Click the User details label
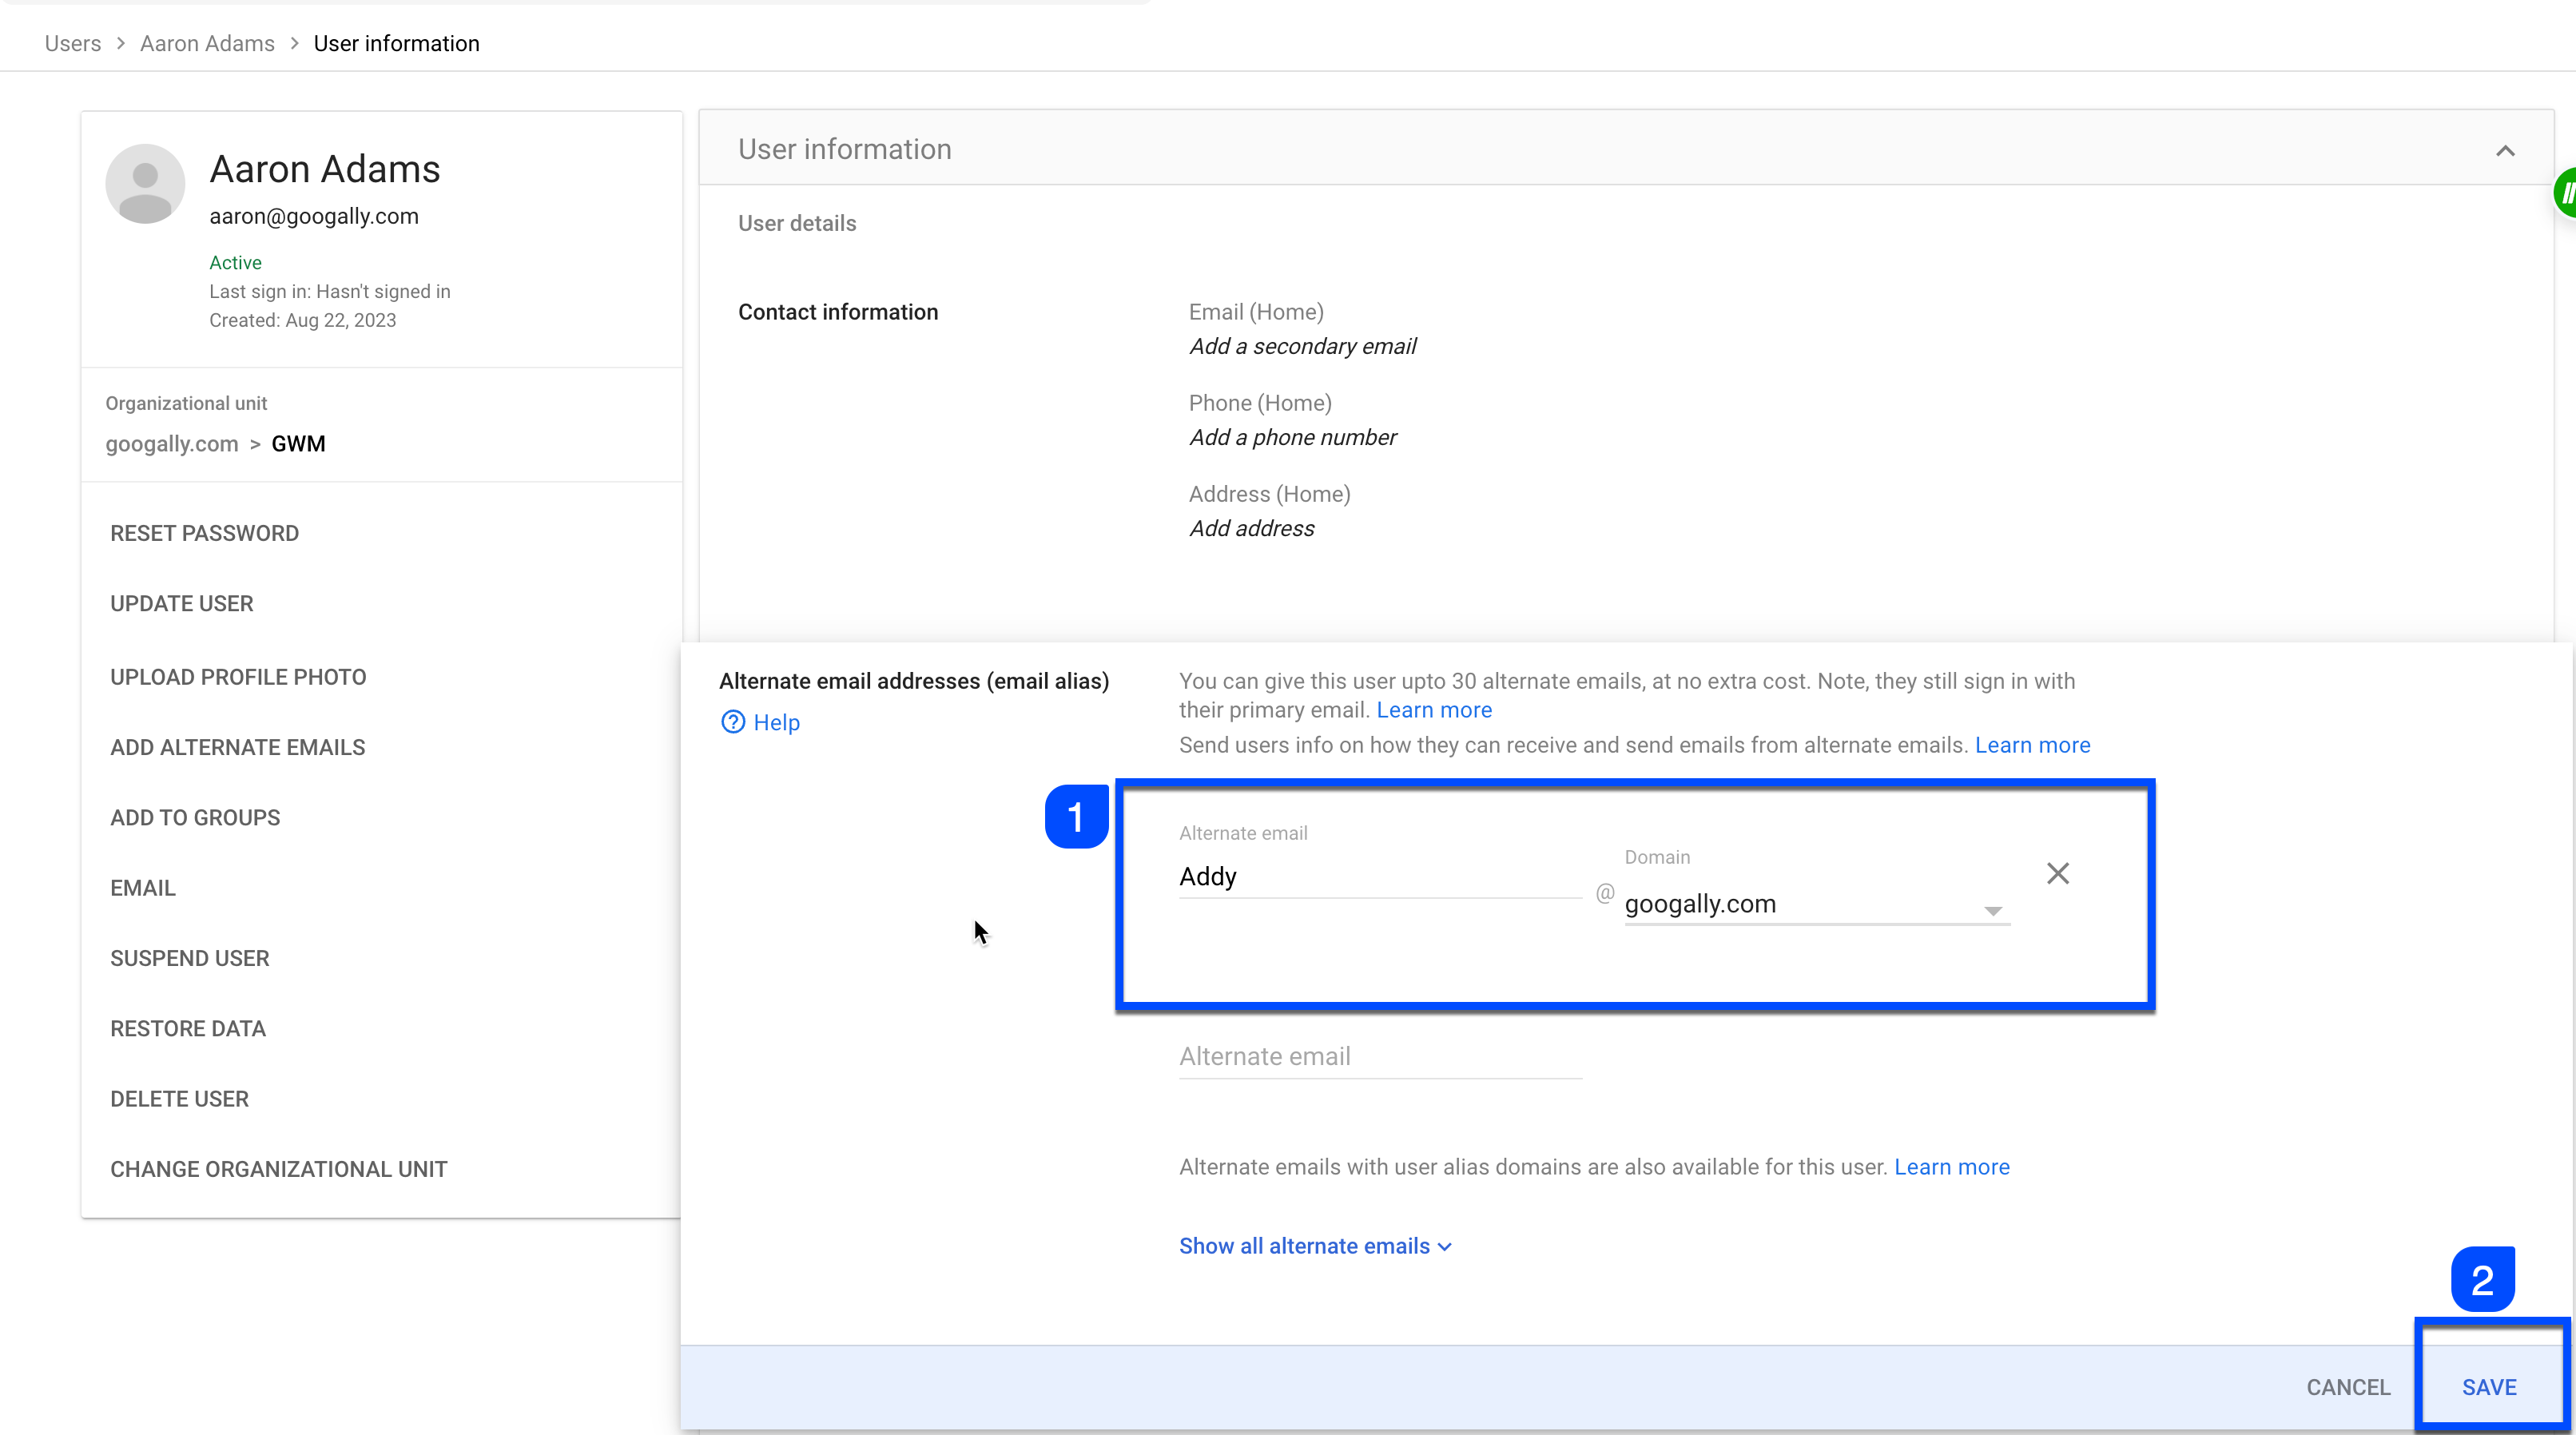The image size is (2576, 1435). point(797,223)
